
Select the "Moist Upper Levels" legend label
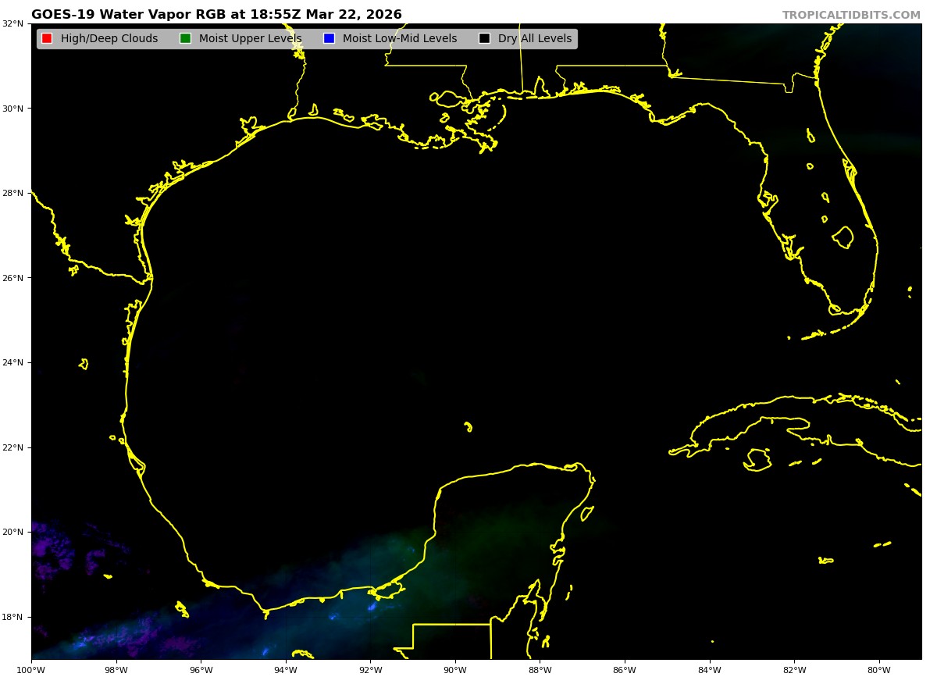point(250,39)
